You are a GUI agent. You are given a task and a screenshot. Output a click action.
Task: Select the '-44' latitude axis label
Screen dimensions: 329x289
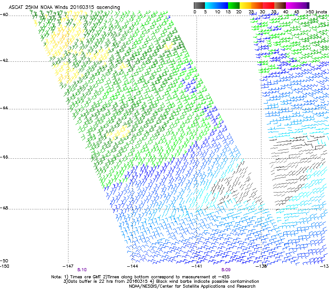tap(4, 108)
